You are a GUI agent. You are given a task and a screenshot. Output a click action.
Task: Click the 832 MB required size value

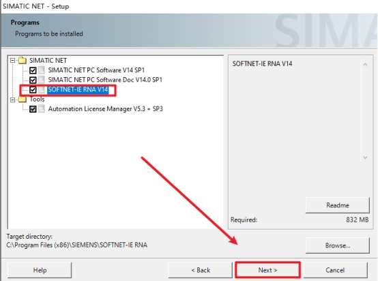(358, 220)
